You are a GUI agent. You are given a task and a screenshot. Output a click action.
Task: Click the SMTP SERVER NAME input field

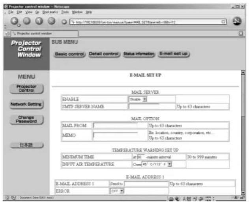pyautogui.click(x=144, y=107)
